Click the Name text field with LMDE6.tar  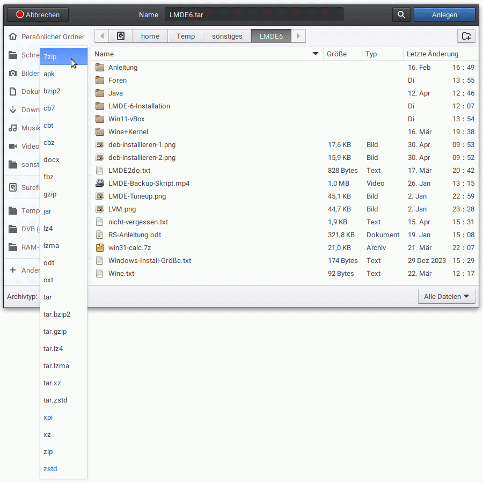point(254,14)
